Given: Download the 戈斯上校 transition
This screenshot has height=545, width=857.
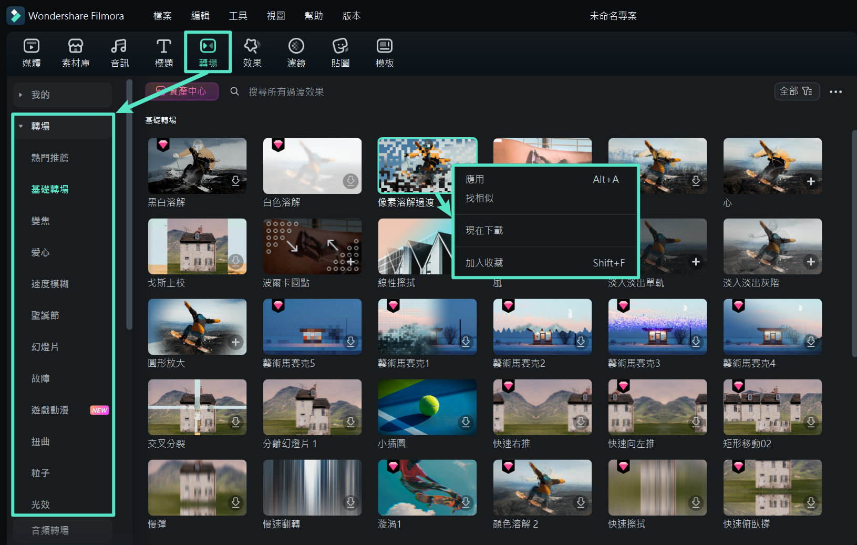Looking at the screenshot, I should point(235,261).
